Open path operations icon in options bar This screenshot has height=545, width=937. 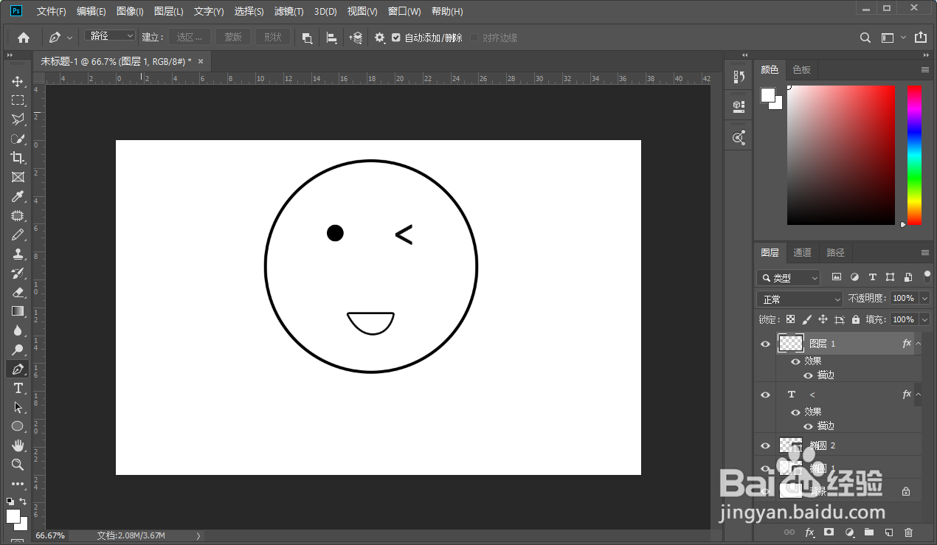point(308,38)
